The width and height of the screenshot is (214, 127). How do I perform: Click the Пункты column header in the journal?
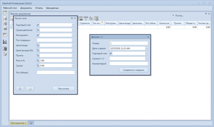click(177, 23)
